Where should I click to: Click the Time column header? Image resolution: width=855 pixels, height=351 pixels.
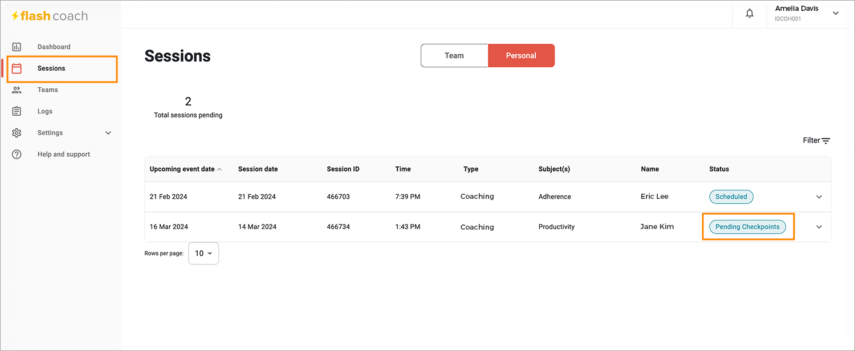pyautogui.click(x=403, y=169)
